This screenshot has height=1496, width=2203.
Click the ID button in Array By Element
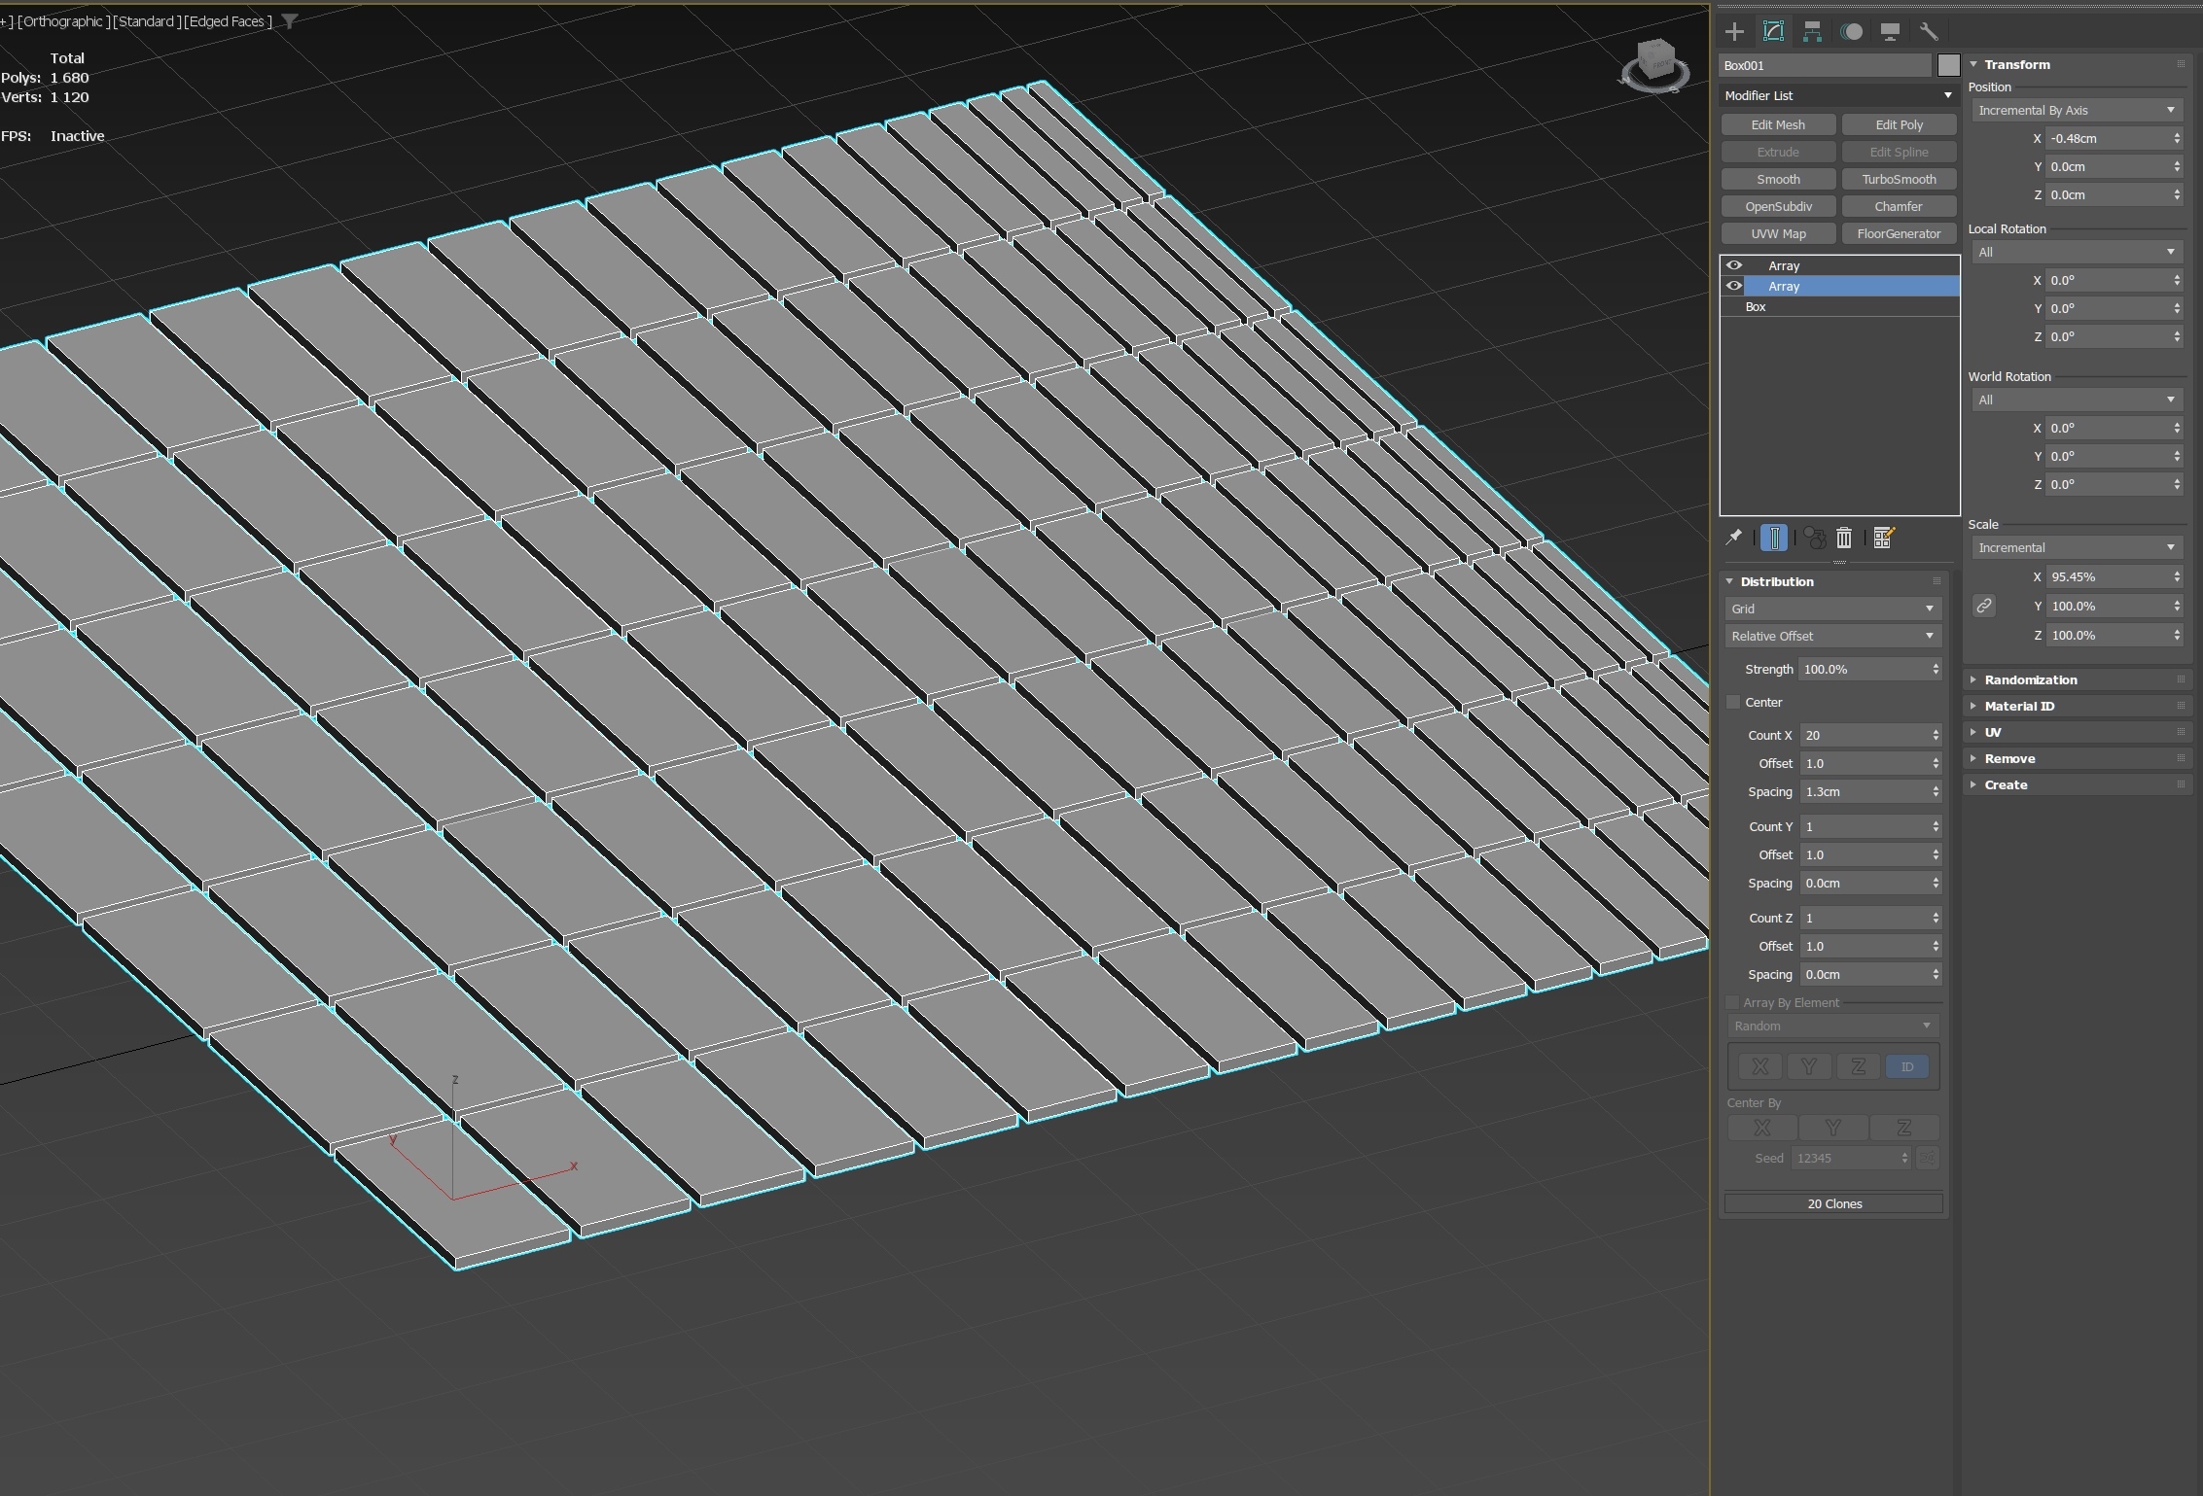tap(1907, 1066)
